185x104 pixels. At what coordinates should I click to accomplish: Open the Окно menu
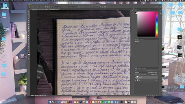62,1
